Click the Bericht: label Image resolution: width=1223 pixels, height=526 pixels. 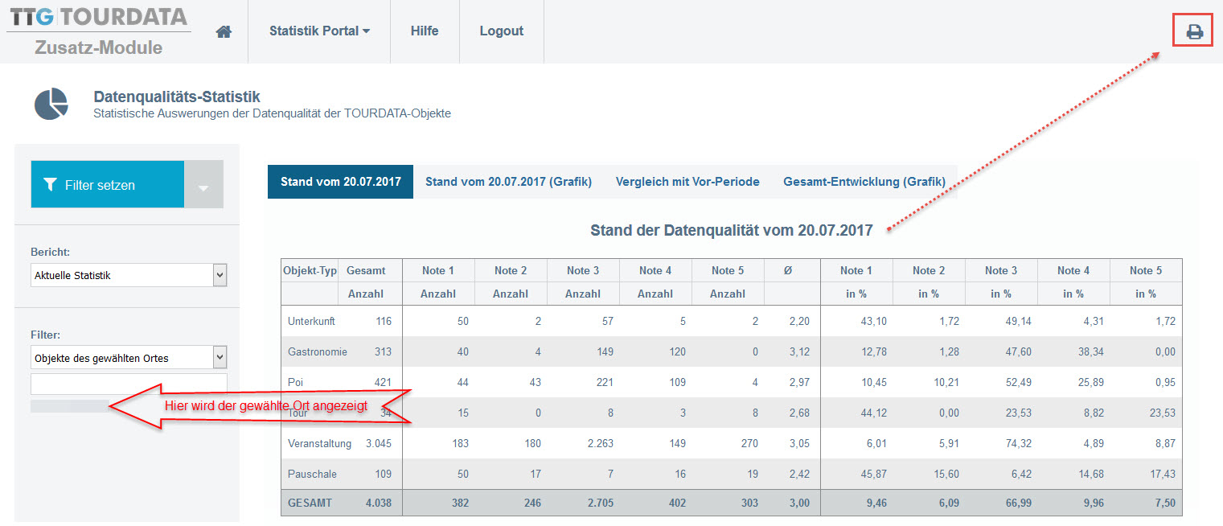click(x=51, y=252)
